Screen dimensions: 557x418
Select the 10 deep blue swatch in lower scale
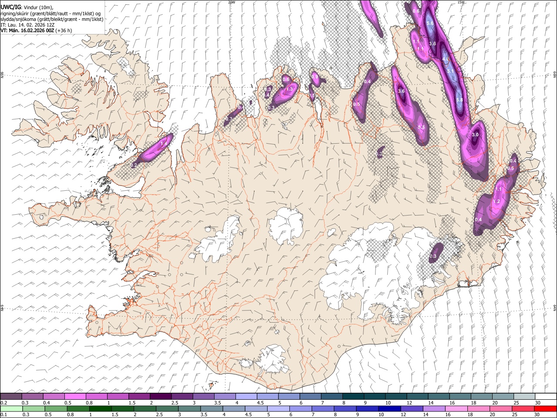[x=390, y=408]
